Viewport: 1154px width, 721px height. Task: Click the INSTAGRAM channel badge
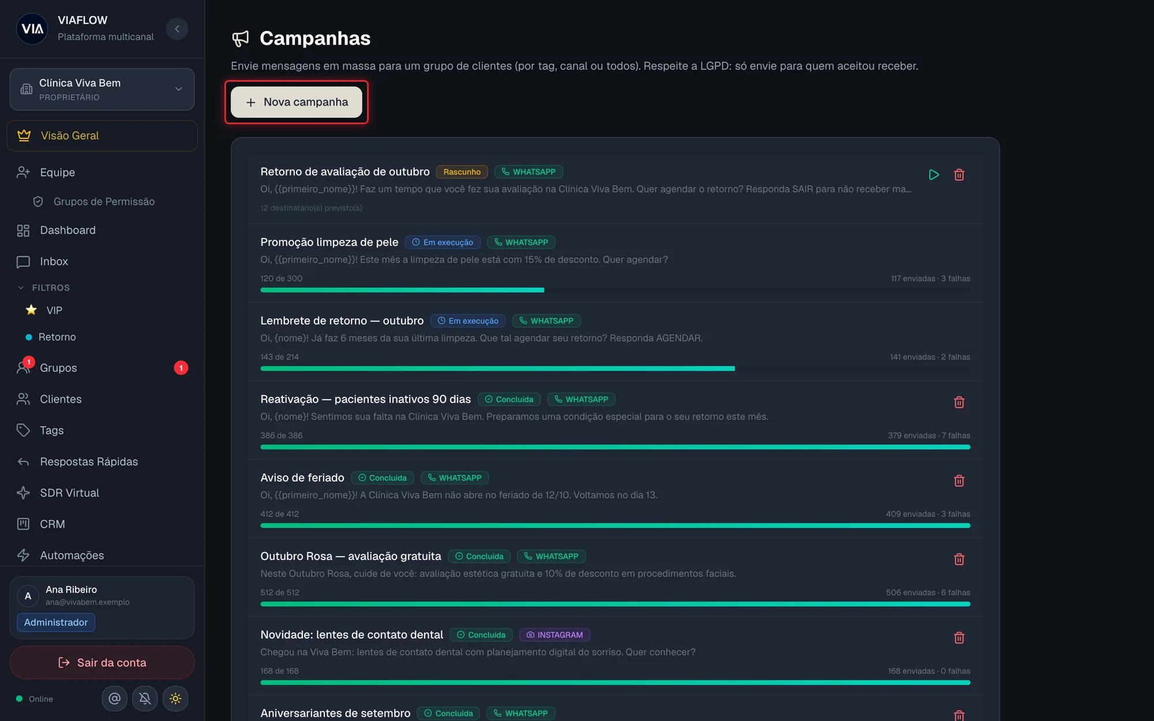pyautogui.click(x=554, y=635)
